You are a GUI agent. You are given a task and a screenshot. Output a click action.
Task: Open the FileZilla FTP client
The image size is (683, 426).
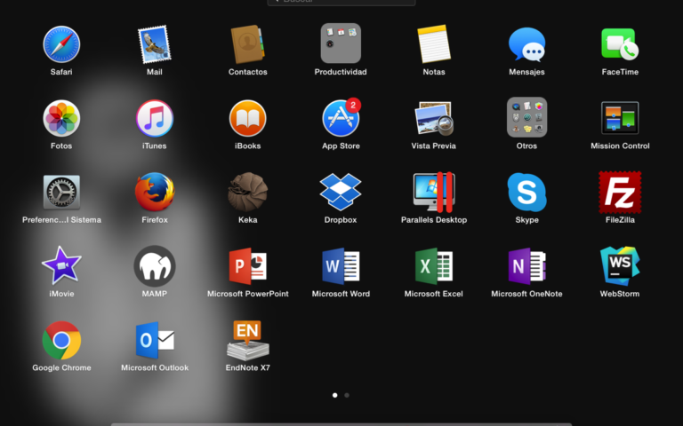[620, 192]
